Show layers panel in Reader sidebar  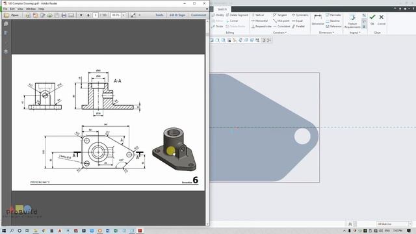[x=6, y=51]
